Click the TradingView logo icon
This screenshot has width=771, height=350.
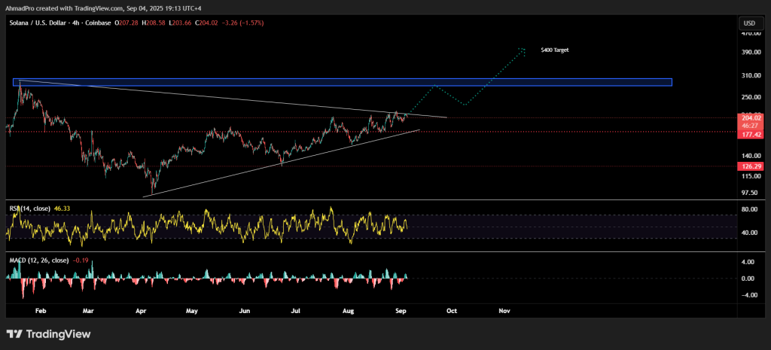[14, 334]
